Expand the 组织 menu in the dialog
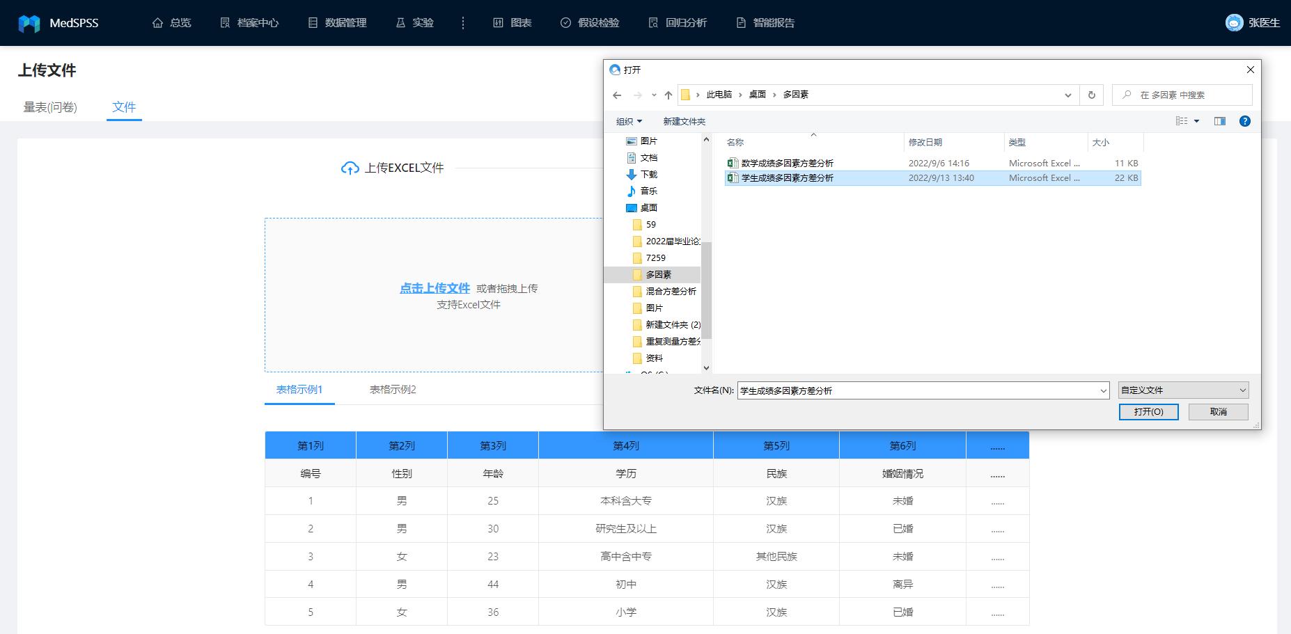Screen dimensions: 1291x634 (x=625, y=120)
